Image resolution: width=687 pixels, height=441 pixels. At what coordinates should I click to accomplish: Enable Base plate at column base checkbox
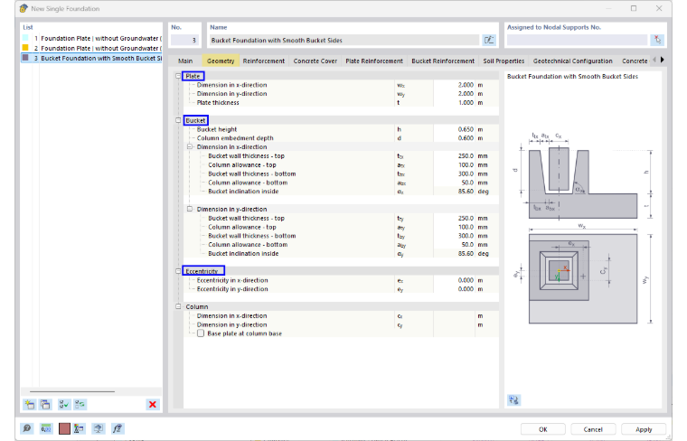click(x=201, y=333)
